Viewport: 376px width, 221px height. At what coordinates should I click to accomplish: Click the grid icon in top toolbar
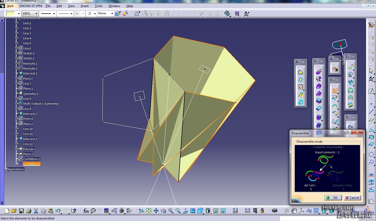237,14
